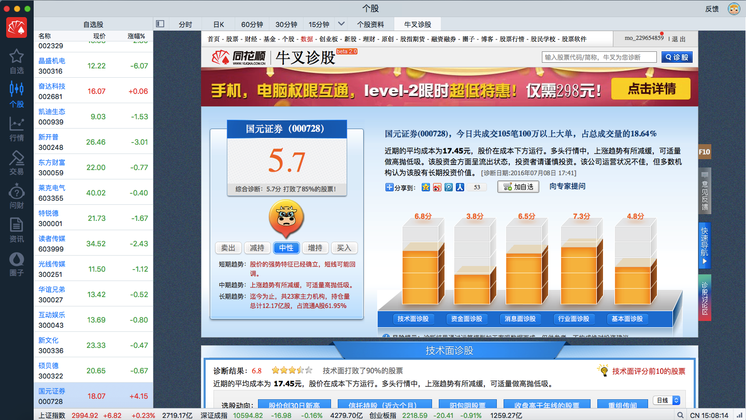Click the 向专家提问 link
The height and width of the screenshot is (420, 746).
[567, 186]
